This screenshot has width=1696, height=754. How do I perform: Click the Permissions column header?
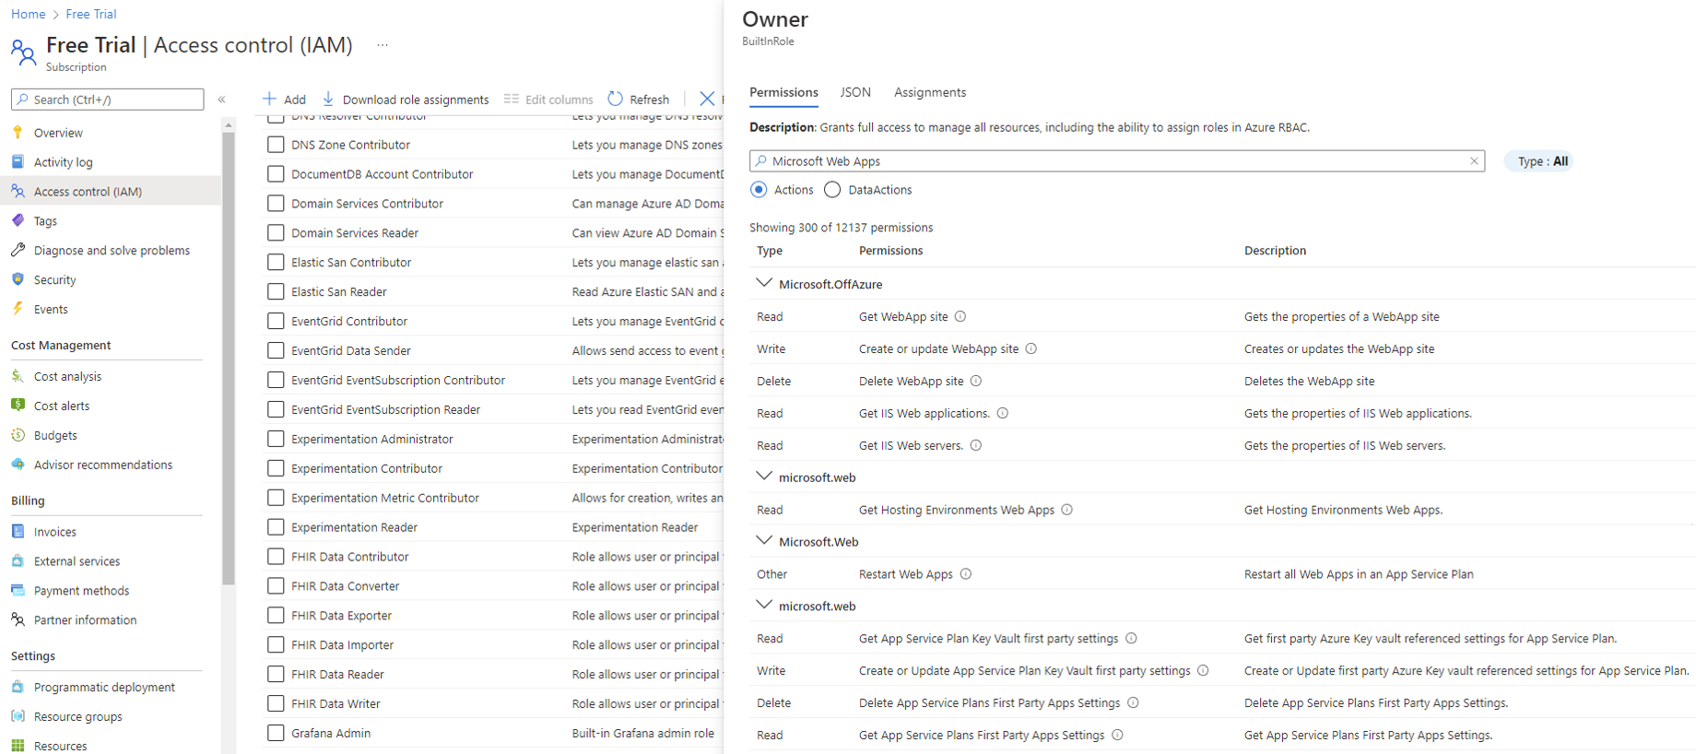[x=890, y=251]
